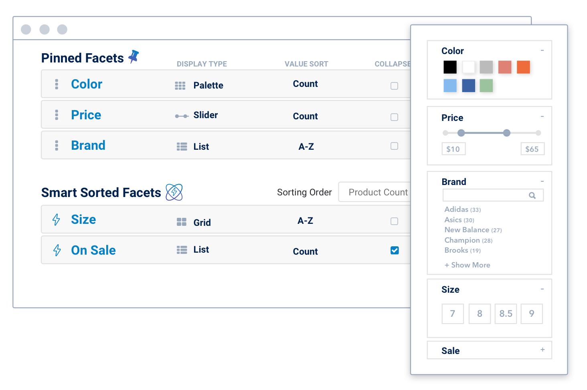Select the List display icon for Brand
Screen dimensions: 587x390
[181, 146]
